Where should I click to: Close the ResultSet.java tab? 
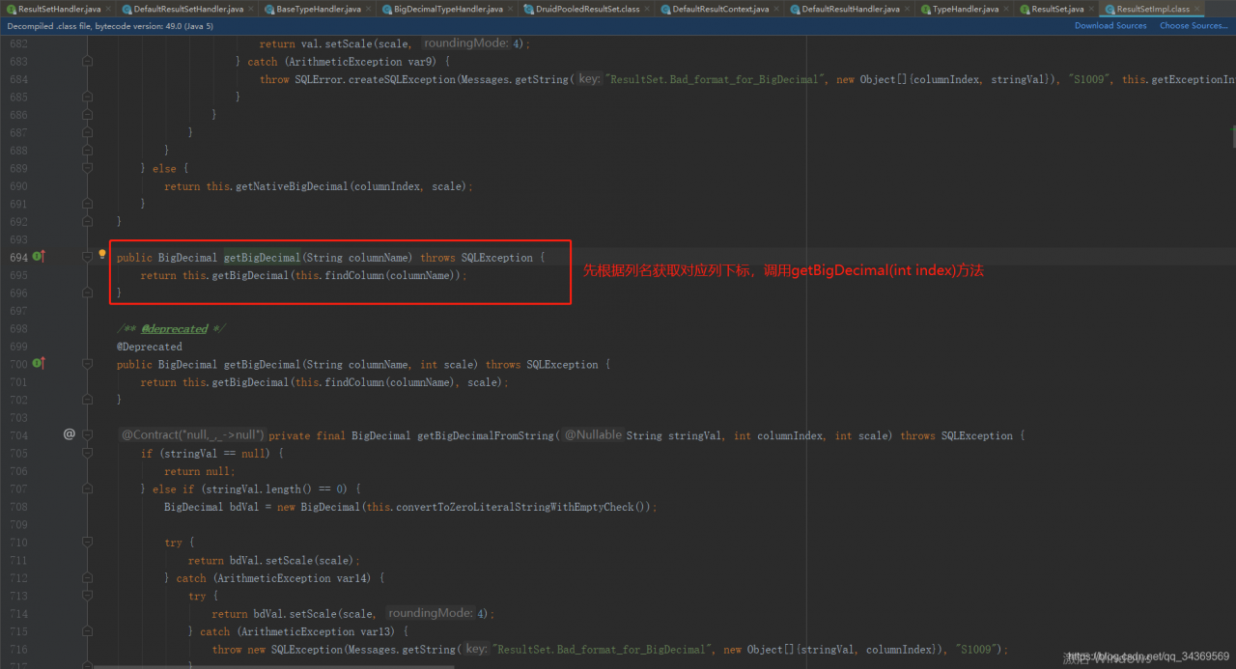1092,9
